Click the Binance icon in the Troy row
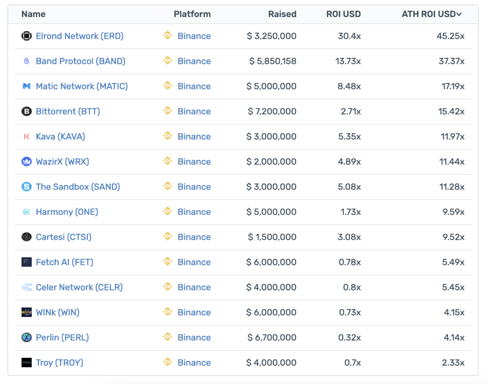 pyautogui.click(x=167, y=363)
